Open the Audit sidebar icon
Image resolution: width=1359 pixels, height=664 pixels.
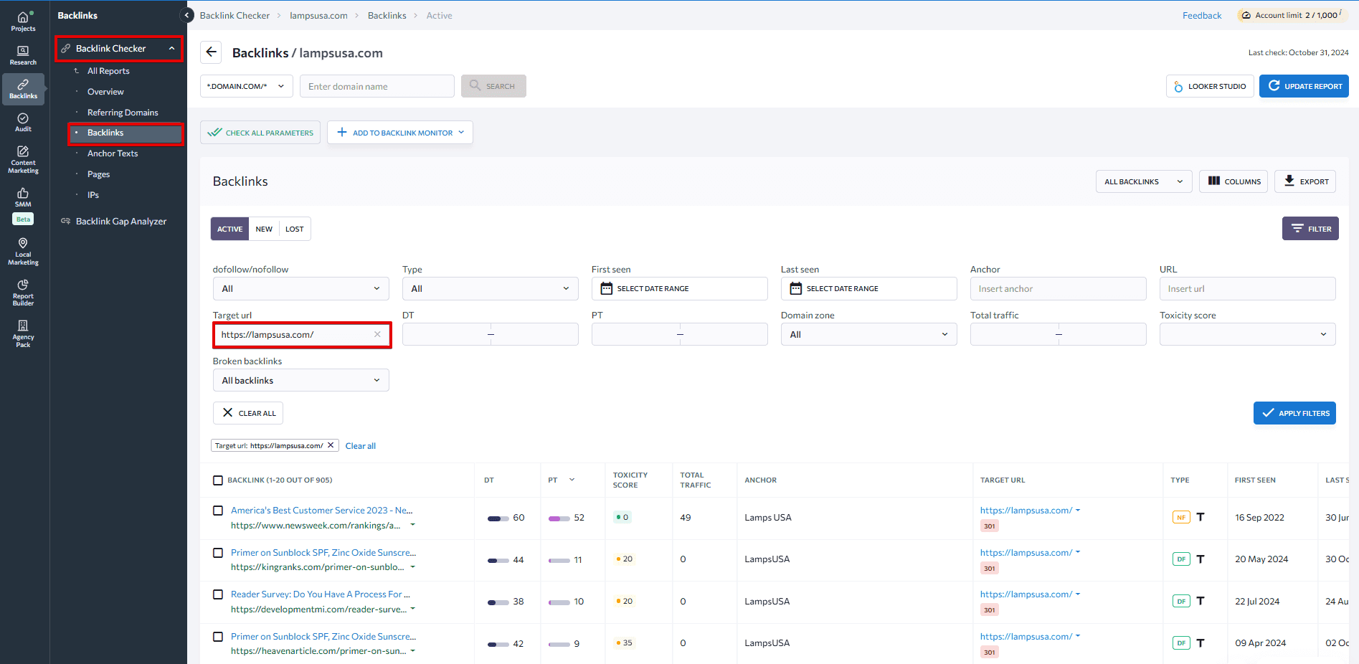pos(23,123)
